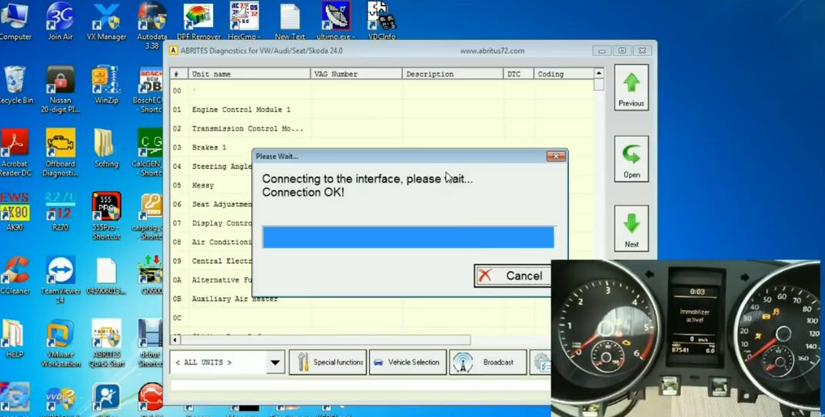Open the Autodata 3.38 icon
Screen dimensions: 825x417
(x=152, y=25)
